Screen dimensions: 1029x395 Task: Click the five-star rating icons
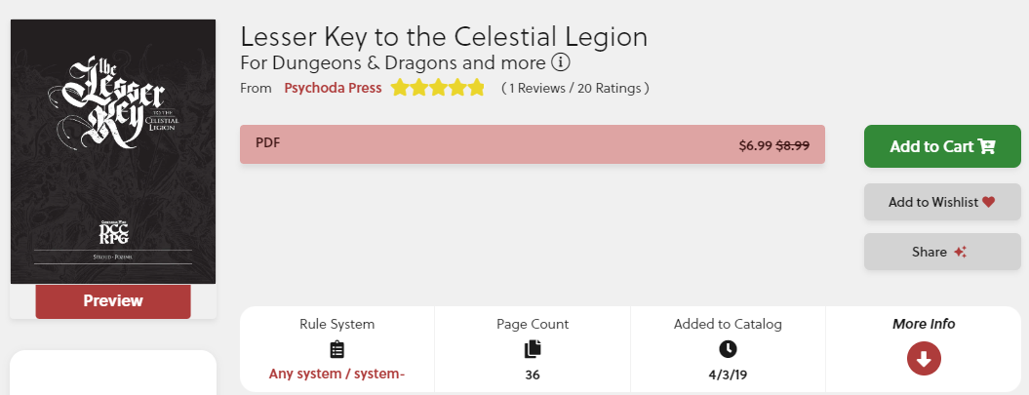click(x=438, y=89)
